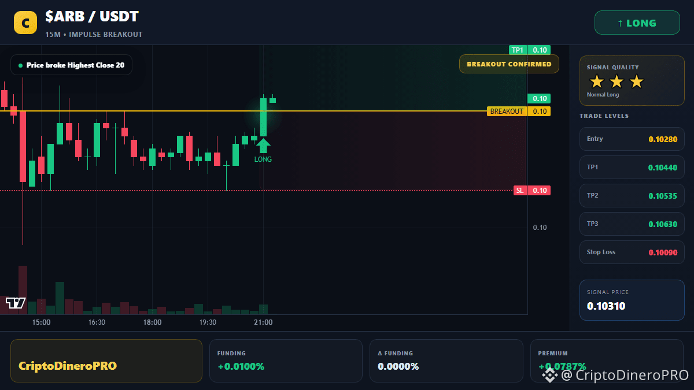Click the Δ Funding 0.0000% card
This screenshot has height=390, width=694.
(446, 361)
